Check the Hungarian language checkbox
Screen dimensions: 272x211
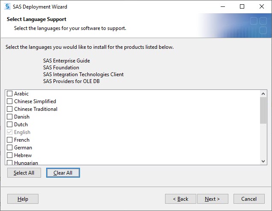9,162
